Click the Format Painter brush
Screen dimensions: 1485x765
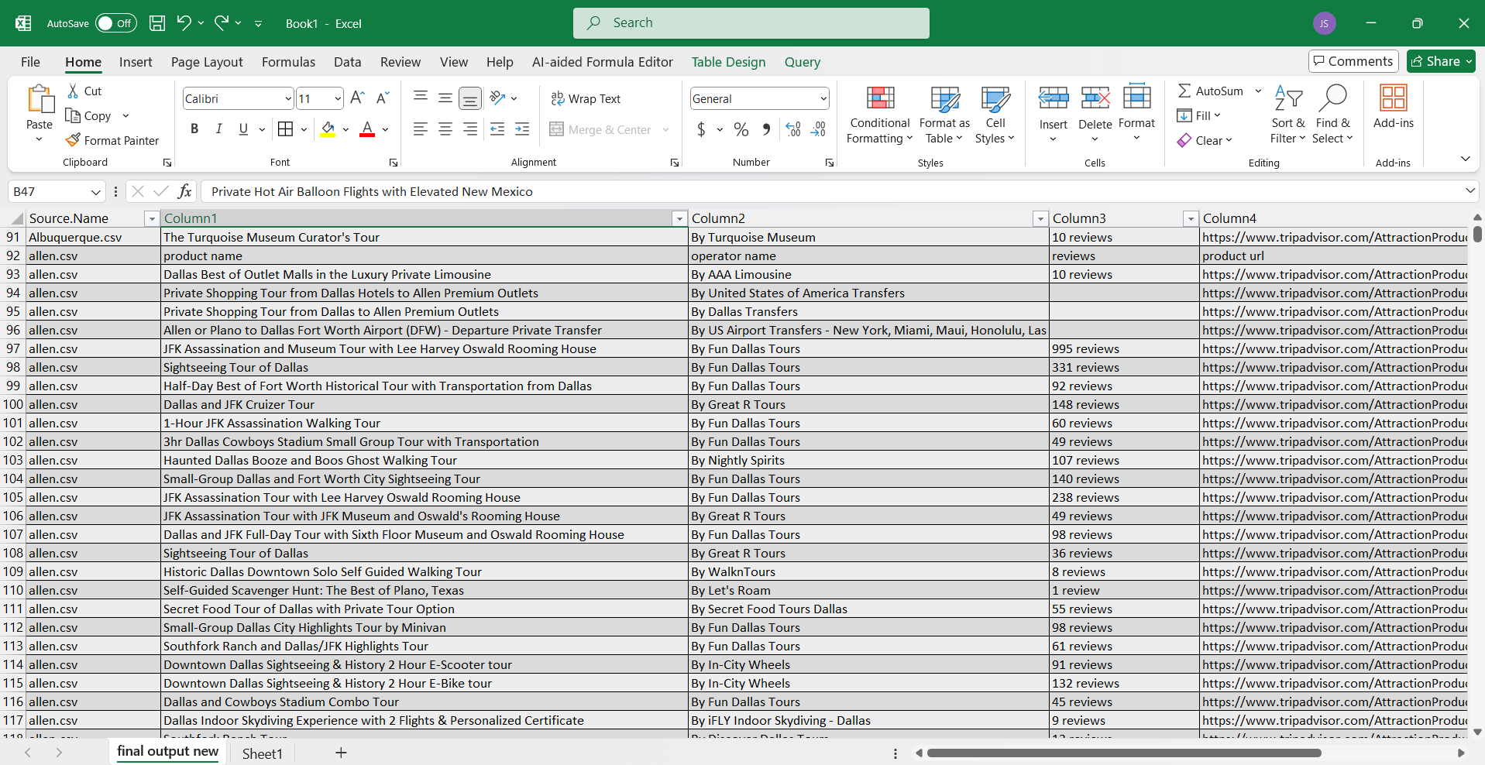coord(73,140)
